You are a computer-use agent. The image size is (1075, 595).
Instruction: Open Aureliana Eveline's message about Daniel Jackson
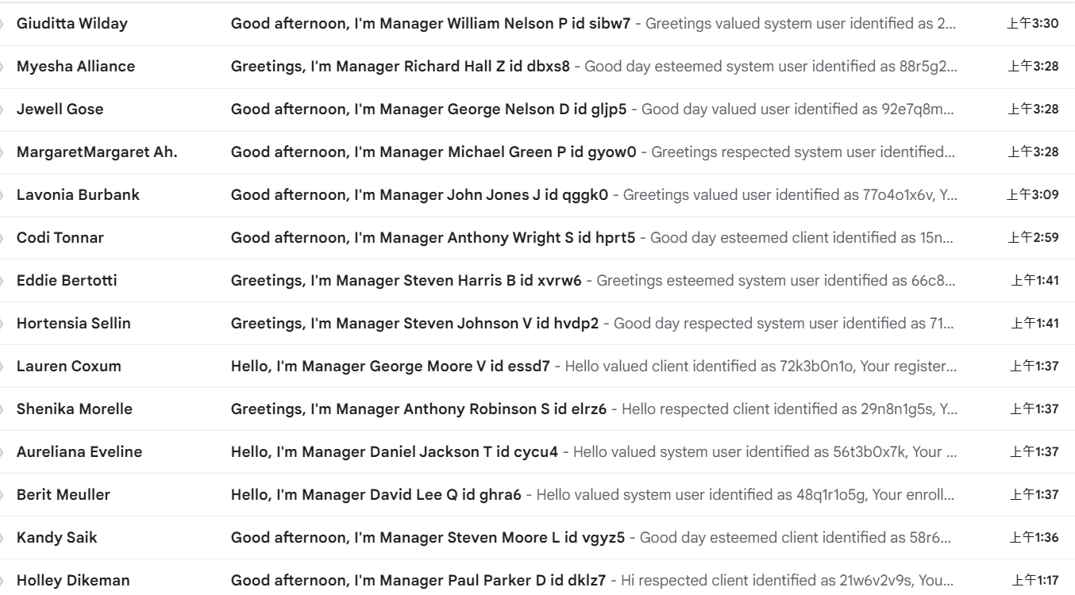537,452
